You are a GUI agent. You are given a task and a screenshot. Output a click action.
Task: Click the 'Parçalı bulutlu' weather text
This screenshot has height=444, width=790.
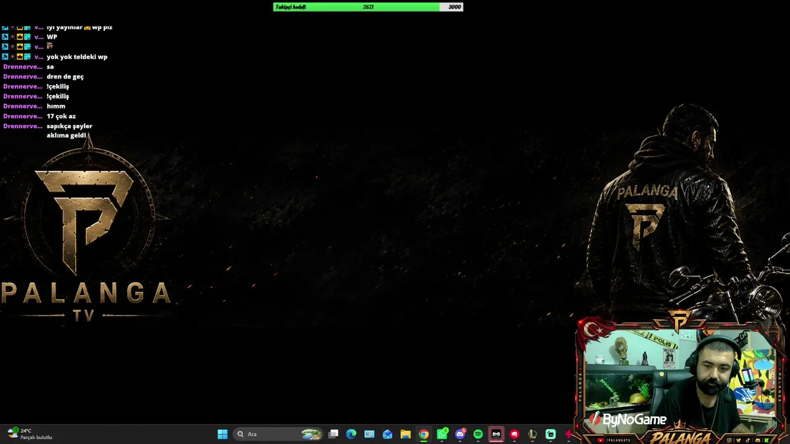36,438
